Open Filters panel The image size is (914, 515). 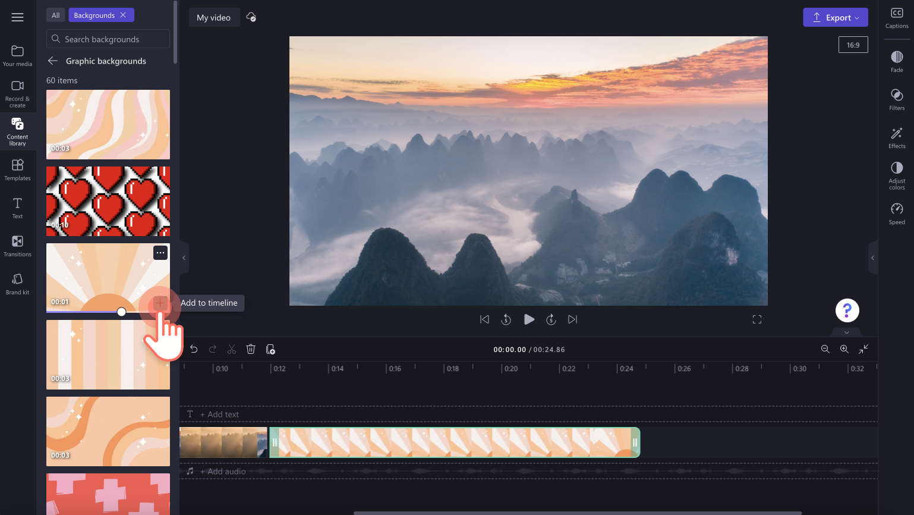point(897,100)
